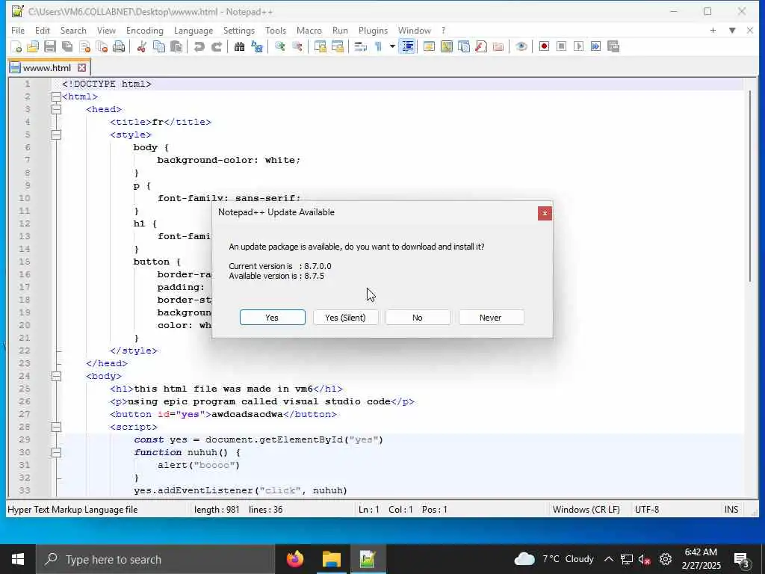Redo using the toolbar arrow icon
Image resolution: width=765 pixels, height=574 pixels.
point(217,47)
